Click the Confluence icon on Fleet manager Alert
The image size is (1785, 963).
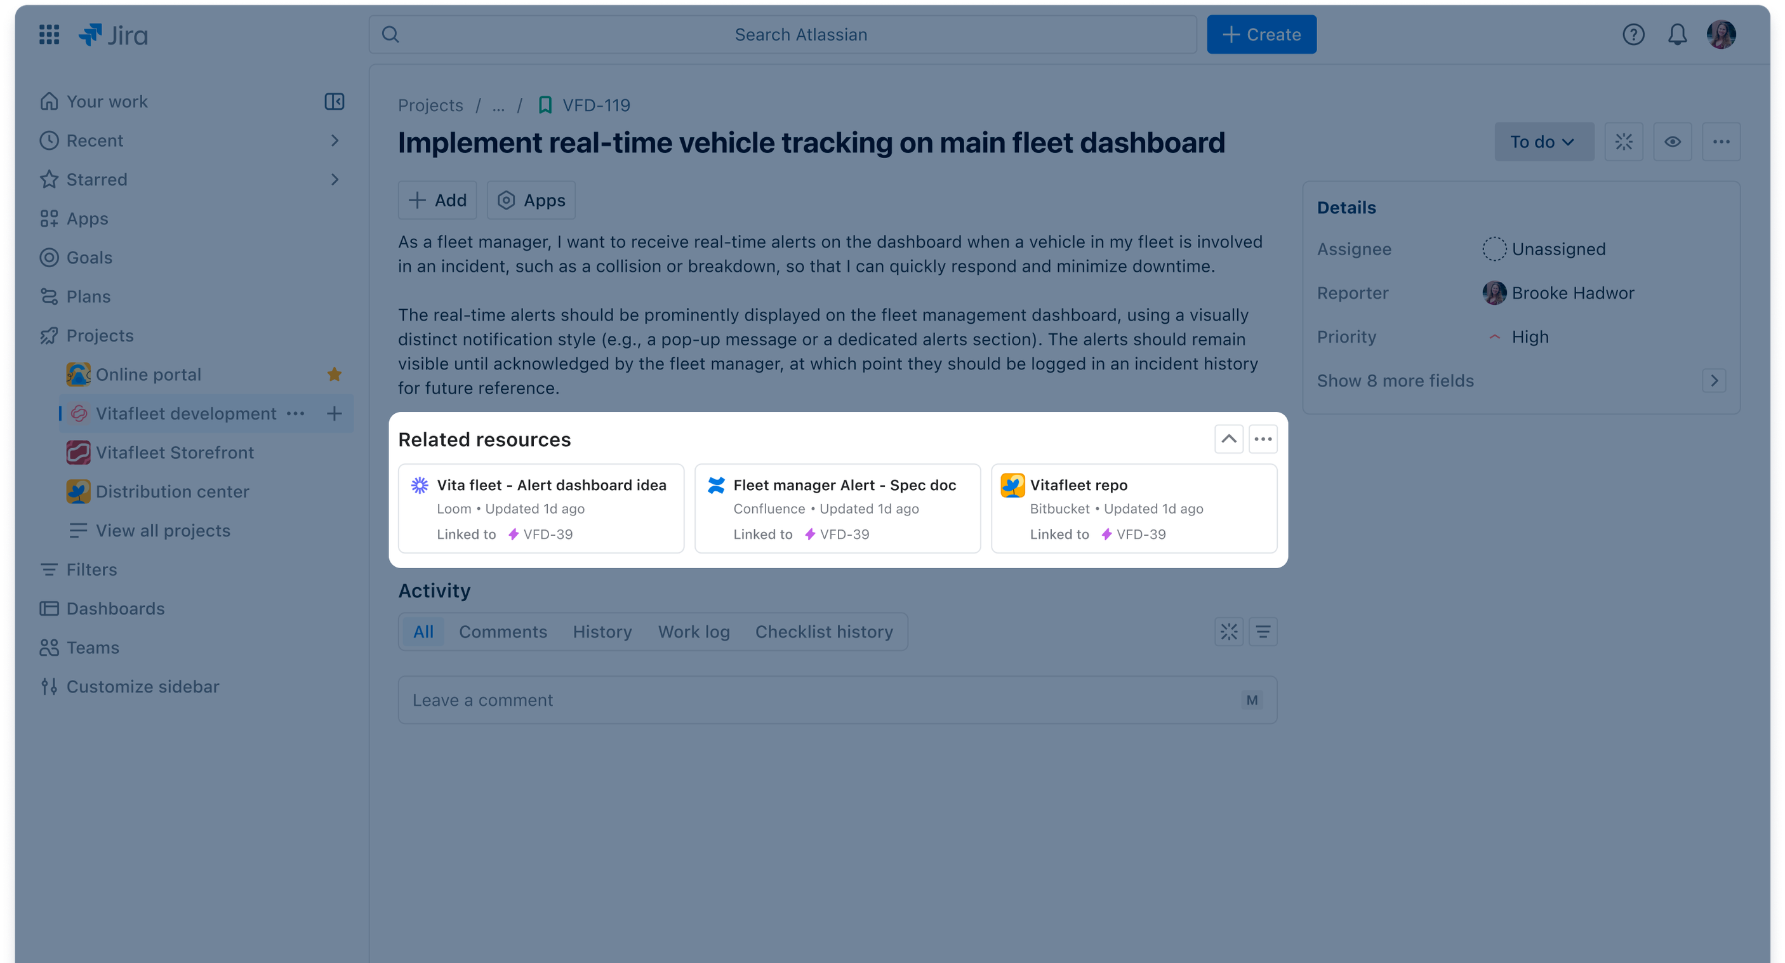(x=717, y=485)
